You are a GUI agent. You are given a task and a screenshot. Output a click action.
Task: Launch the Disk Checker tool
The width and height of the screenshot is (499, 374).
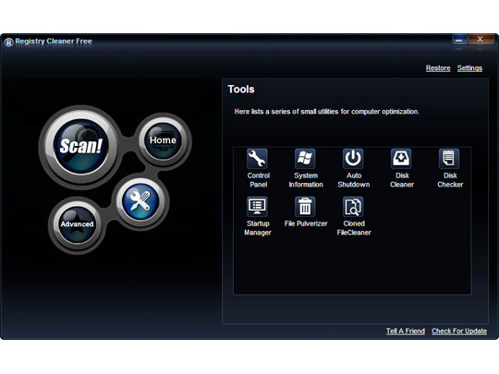pyautogui.click(x=449, y=169)
